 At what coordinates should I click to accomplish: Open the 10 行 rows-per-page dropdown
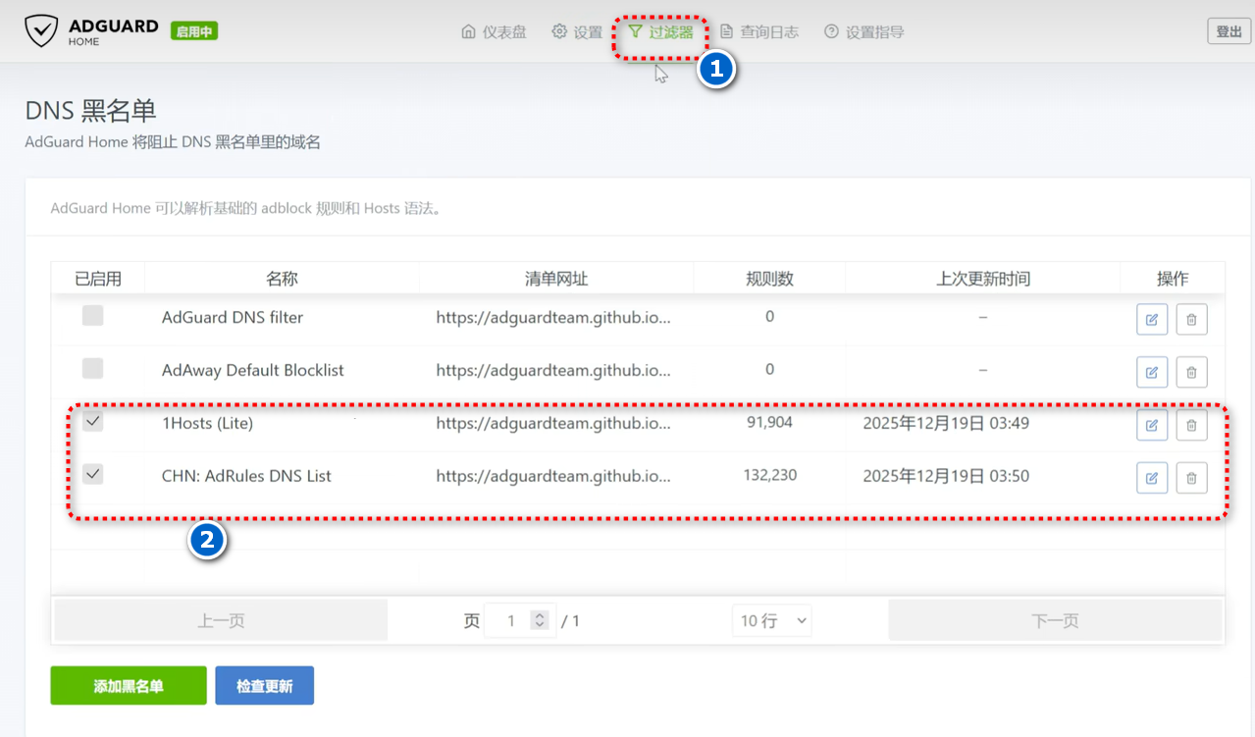772,620
